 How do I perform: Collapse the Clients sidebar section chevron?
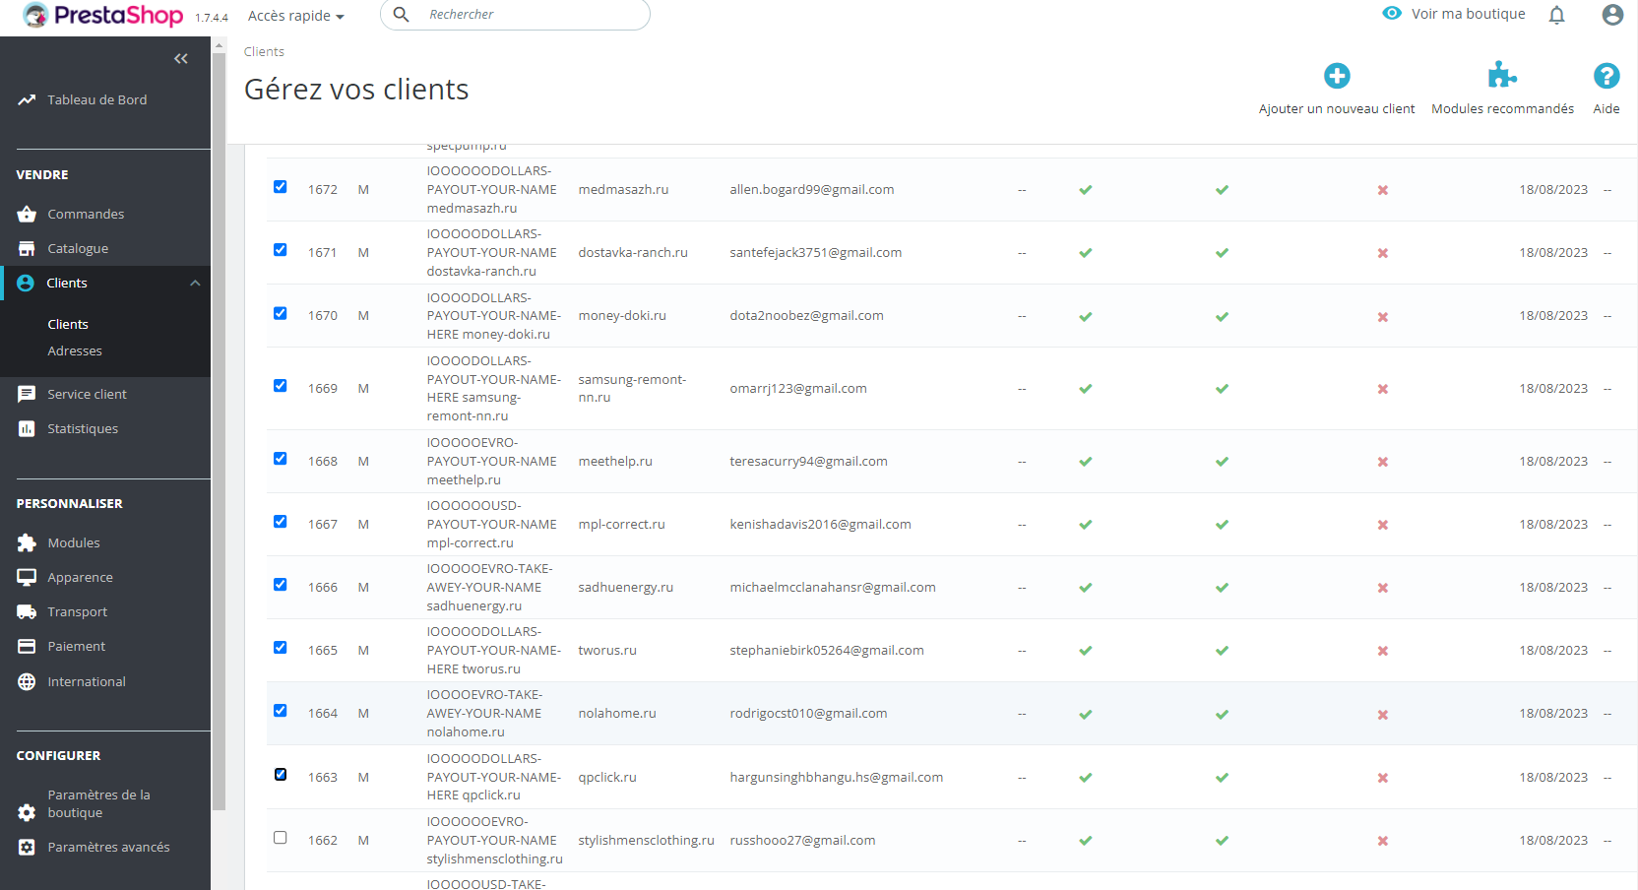[x=195, y=284]
